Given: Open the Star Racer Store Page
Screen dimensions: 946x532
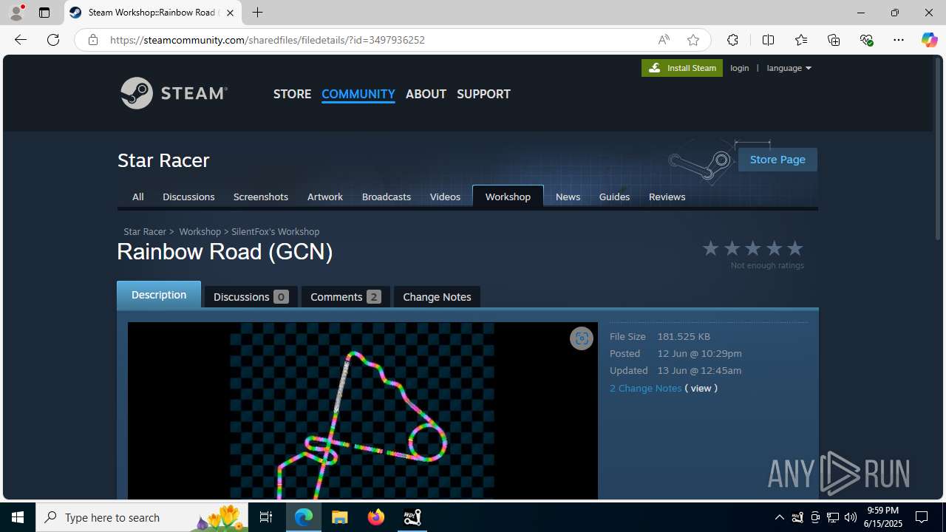Looking at the screenshot, I should pos(777,160).
